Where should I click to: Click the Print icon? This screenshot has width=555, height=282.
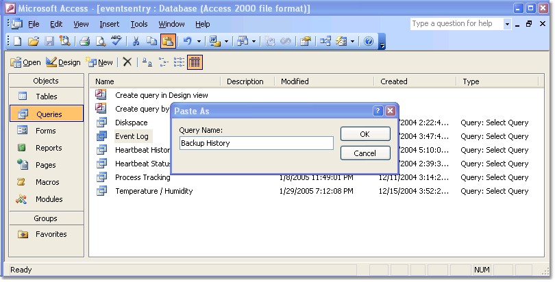(x=84, y=41)
